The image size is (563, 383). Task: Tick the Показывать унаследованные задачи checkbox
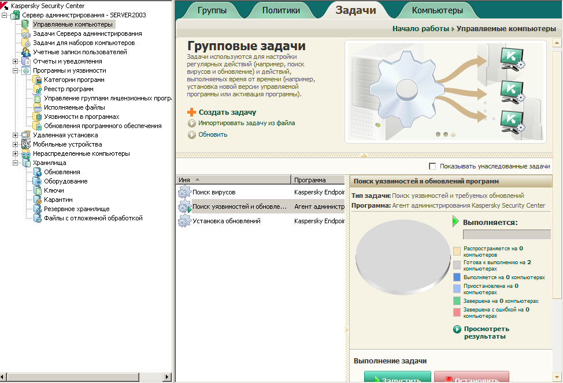click(x=432, y=166)
